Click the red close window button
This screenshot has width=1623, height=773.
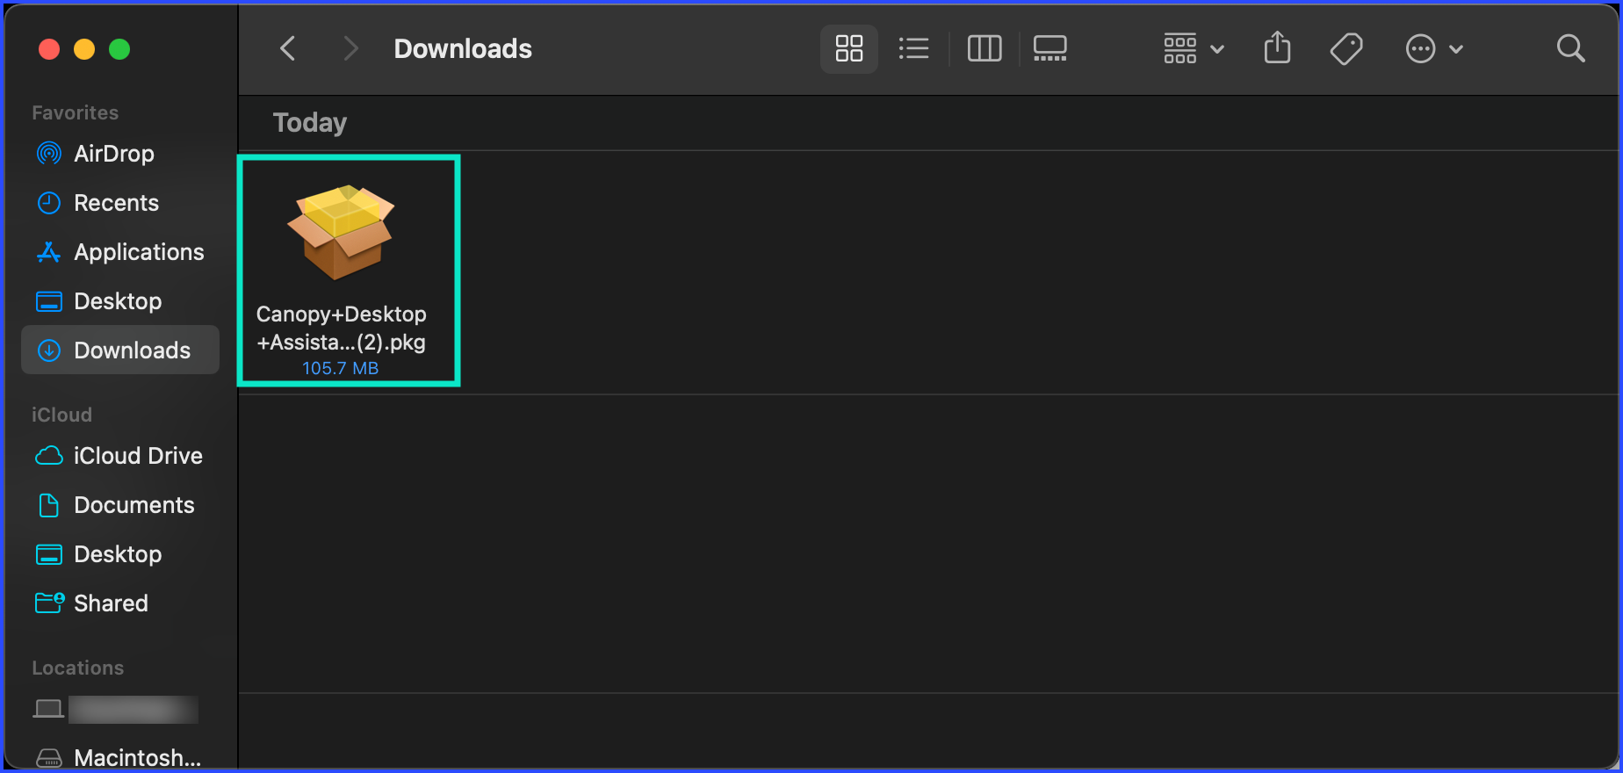tap(49, 49)
